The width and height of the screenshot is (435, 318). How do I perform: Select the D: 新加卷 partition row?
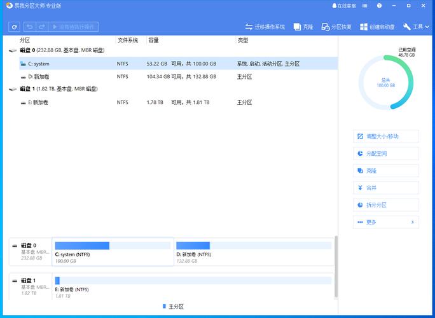39,76
